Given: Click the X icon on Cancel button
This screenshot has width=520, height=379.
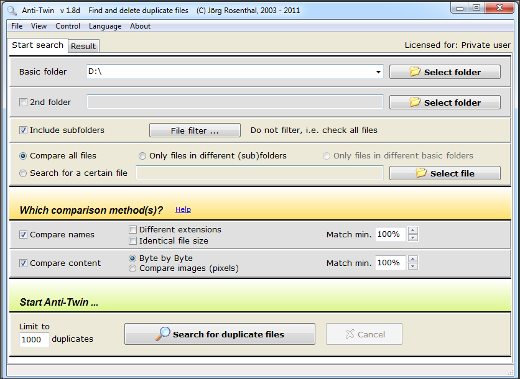Looking at the screenshot, I should (350, 334).
